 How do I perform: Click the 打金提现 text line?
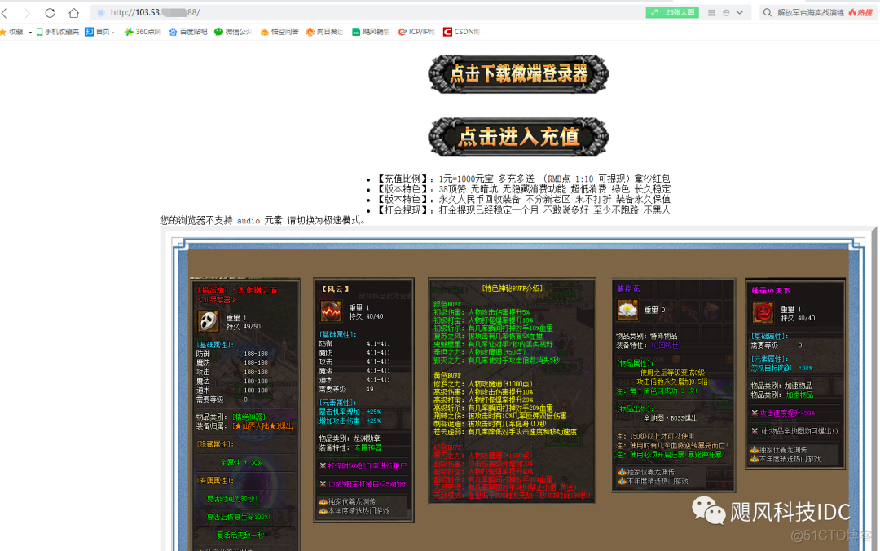[522, 210]
